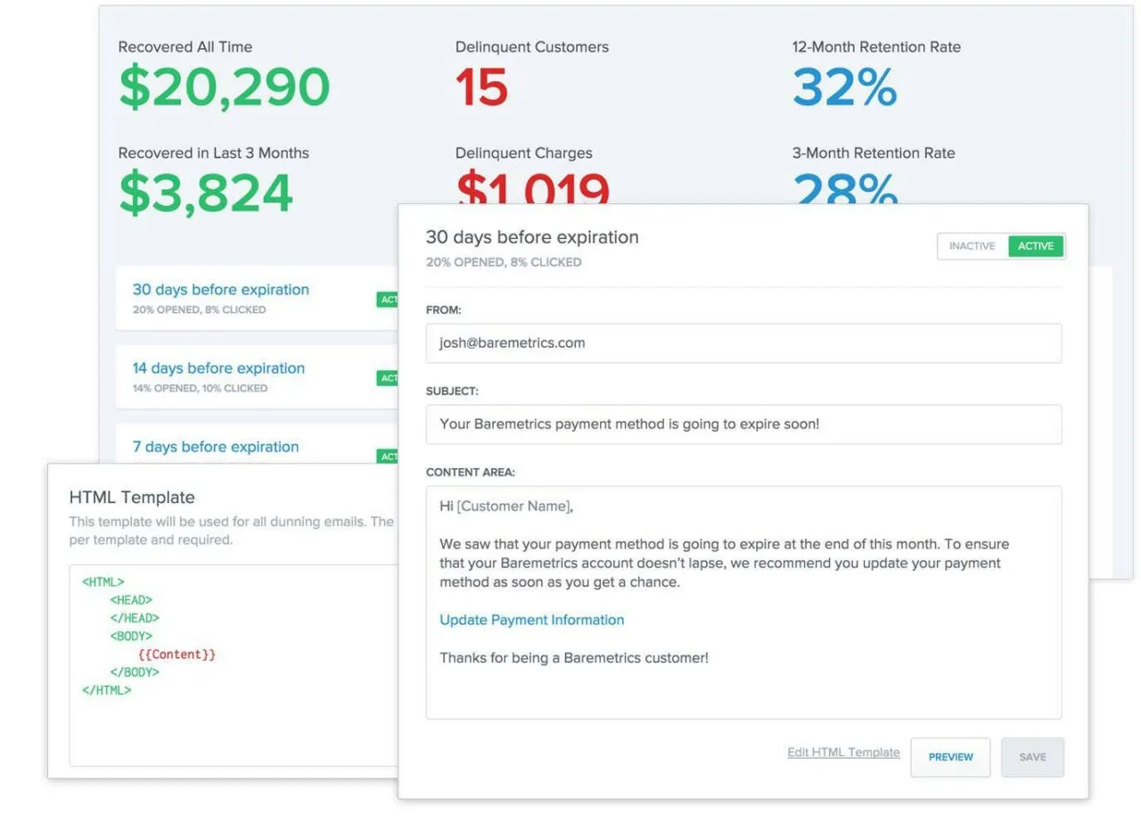The height and width of the screenshot is (816, 1141).
Task: Click the FROM email address field
Action: [743, 343]
